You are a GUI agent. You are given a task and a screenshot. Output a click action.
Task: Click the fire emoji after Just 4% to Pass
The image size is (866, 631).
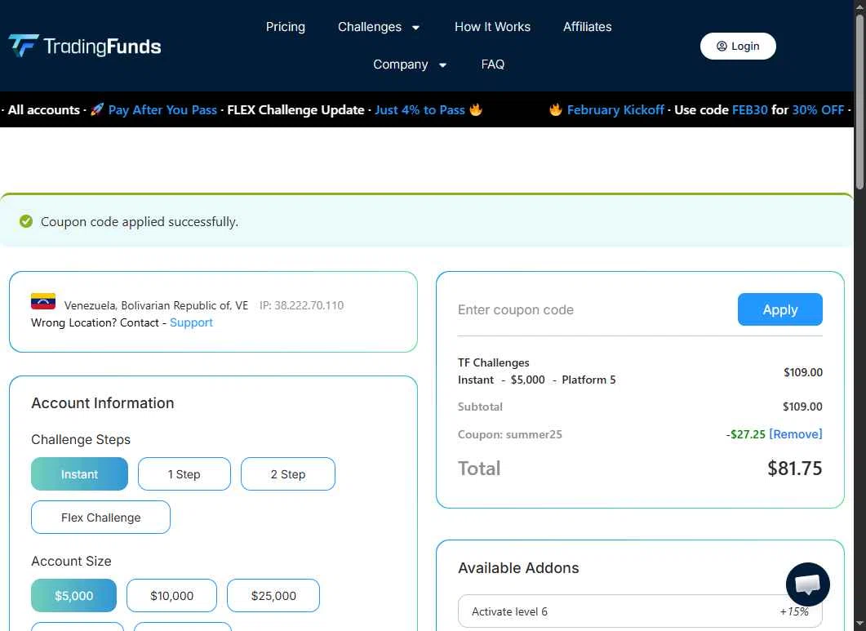476,109
